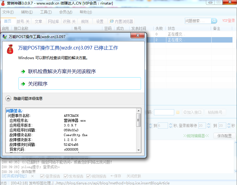This screenshot has height=185, width=237.
Task: Click the [打开成功网址] link
Action: pos(14,176)
